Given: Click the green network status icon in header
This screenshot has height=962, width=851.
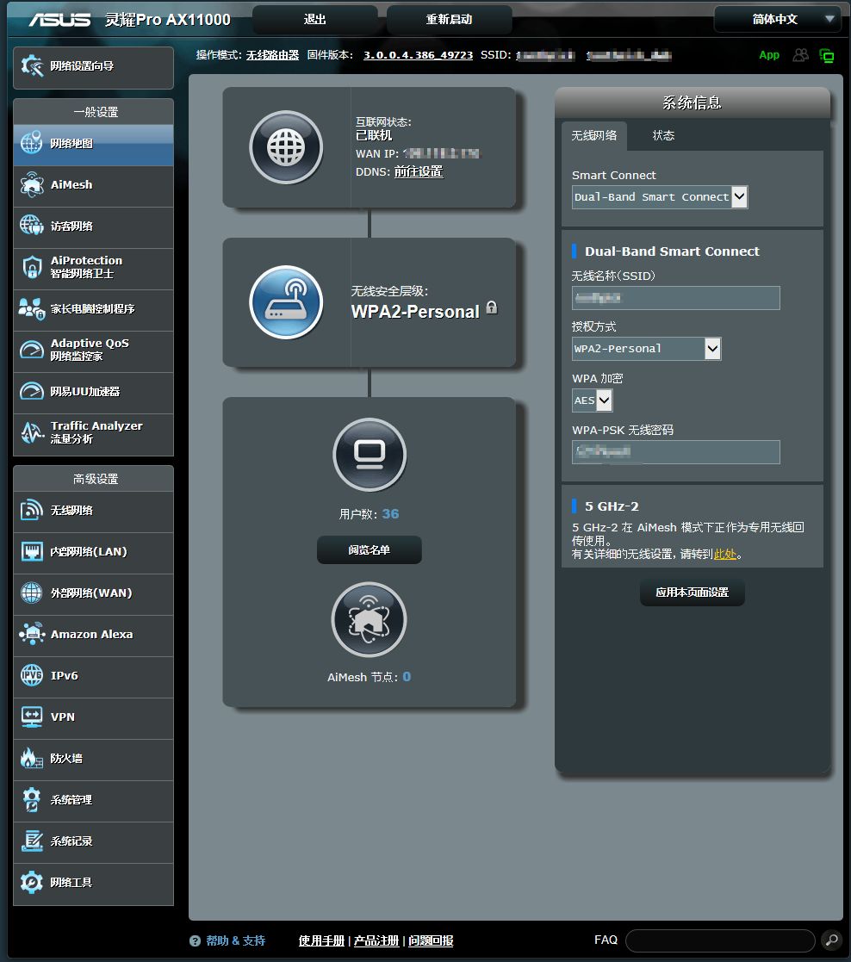Looking at the screenshot, I should (x=827, y=56).
